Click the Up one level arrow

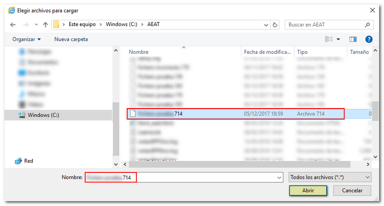click(x=45, y=24)
